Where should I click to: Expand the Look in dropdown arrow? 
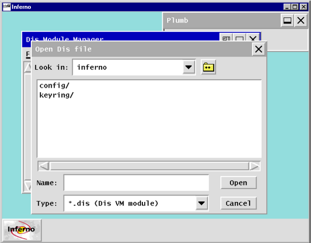(188, 67)
